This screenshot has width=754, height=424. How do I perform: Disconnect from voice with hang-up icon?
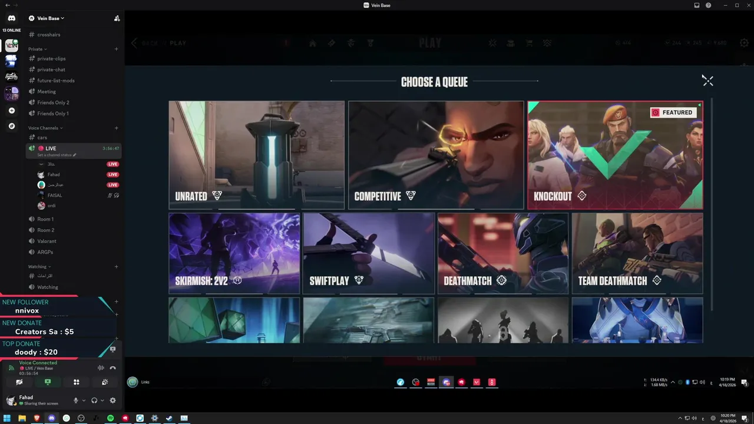coord(113,367)
